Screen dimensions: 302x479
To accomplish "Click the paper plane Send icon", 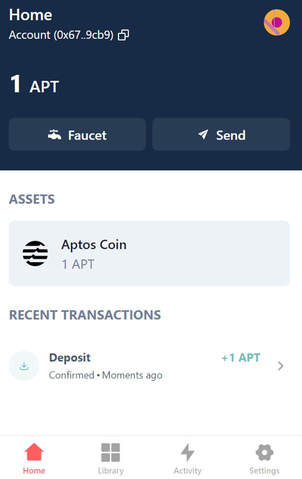I will [x=202, y=134].
